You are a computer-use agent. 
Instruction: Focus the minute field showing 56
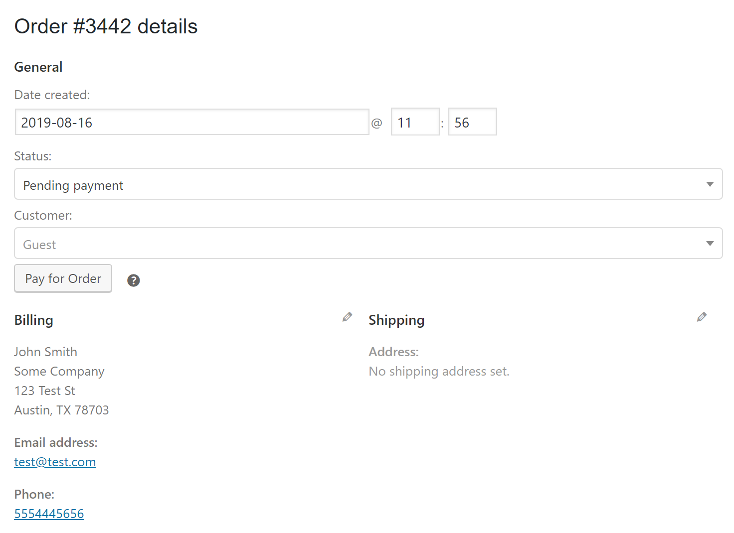click(x=472, y=123)
